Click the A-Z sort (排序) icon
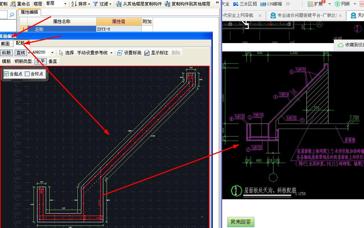Viewport: 364px width, 228px height. click(74, 4)
